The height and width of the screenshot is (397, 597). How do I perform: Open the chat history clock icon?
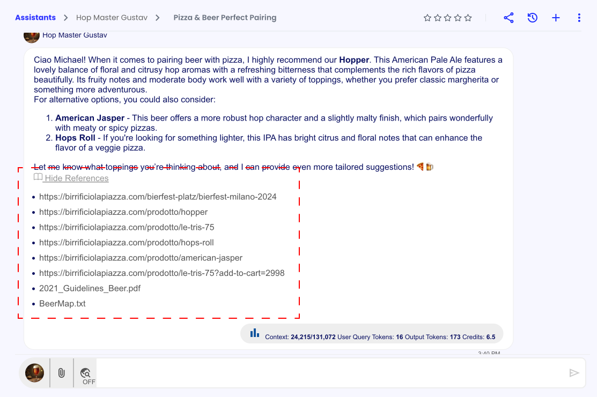click(532, 18)
